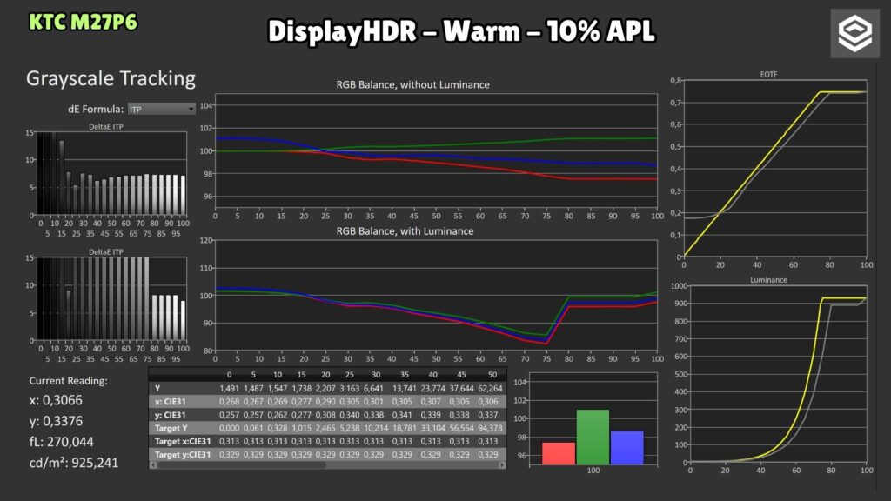Viewport: 891px width, 501px height.
Task: Click the dE Formula label
Action: (x=96, y=109)
